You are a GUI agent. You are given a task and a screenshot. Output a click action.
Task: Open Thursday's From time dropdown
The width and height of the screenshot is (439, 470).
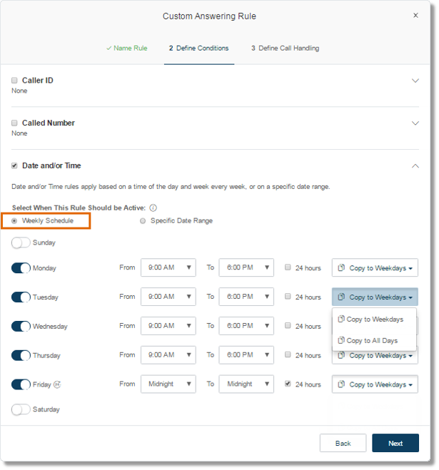[168, 354]
